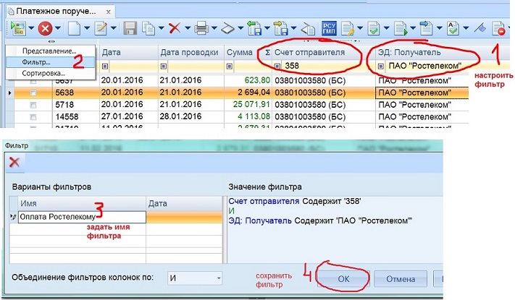Save using the floppy disk icon
Image resolution: width=515 pixels, height=300 pixels.
coord(130,28)
